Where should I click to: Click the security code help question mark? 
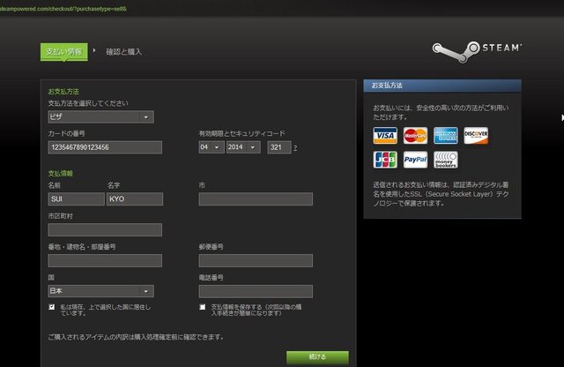(x=295, y=147)
